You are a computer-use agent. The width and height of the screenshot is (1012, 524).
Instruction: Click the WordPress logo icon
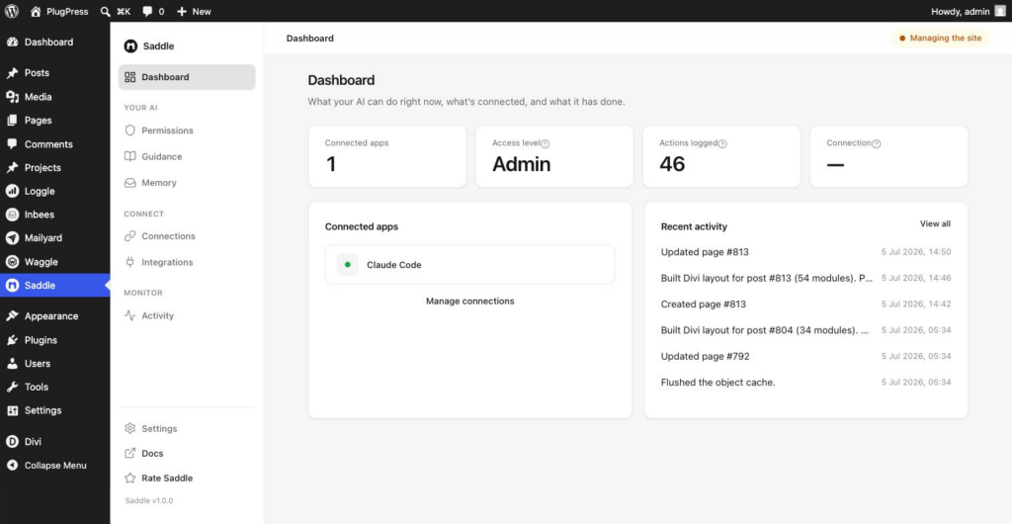12,11
